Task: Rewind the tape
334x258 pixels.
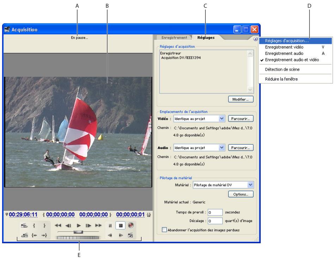Action: pos(58,226)
